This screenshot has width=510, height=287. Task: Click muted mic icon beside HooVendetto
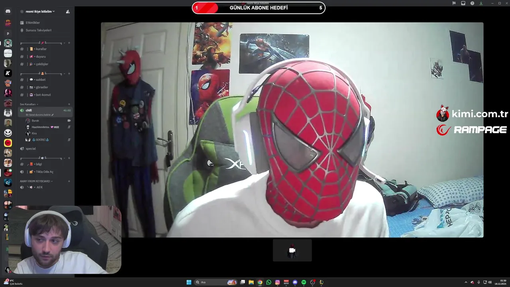point(69,127)
